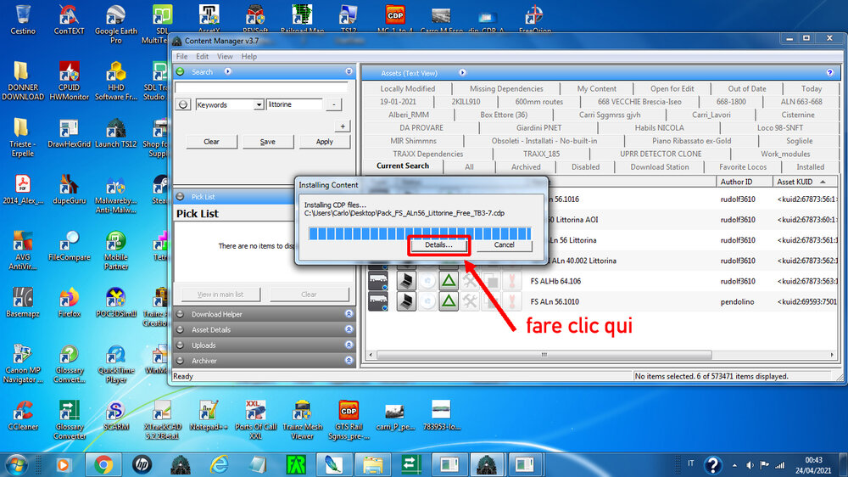Click the minus button to remove filter
Viewport: 848px width, 477px height.
pyautogui.click(x=333, y=104)
